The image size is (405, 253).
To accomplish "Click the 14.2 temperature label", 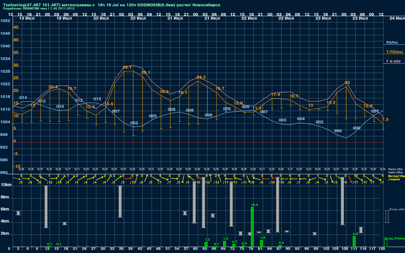I will click(x=331, y=102).
